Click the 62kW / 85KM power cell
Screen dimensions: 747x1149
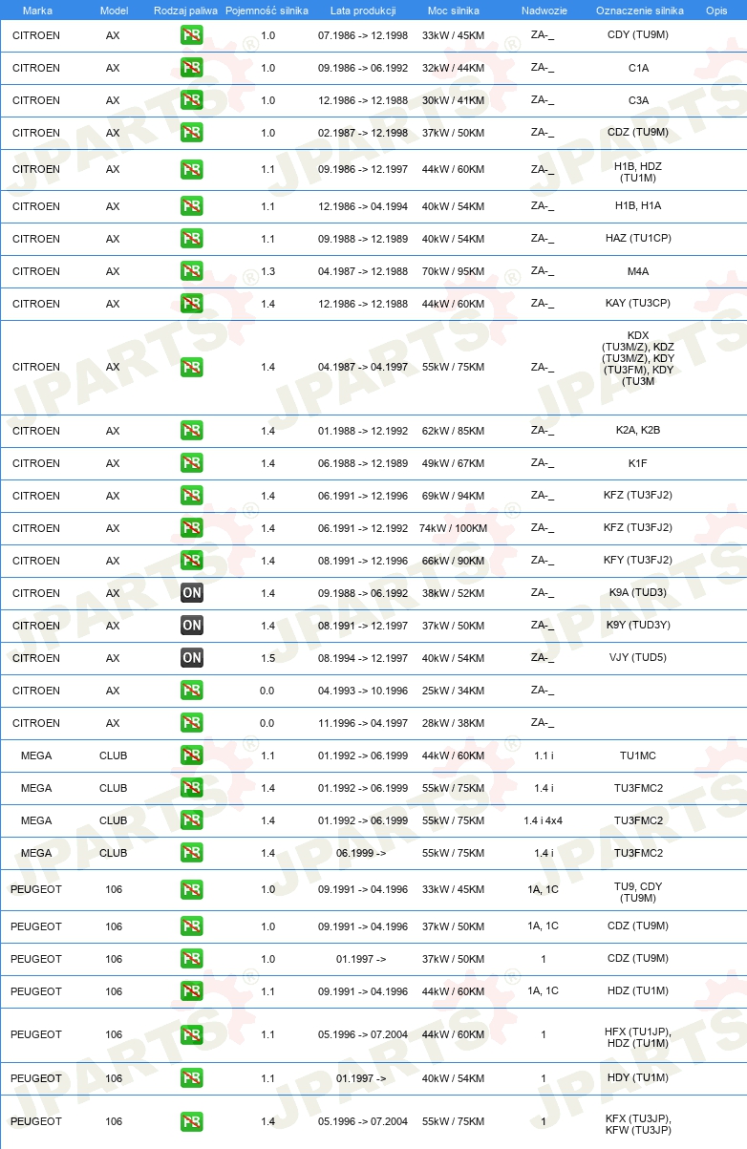[x=454, y=431]
